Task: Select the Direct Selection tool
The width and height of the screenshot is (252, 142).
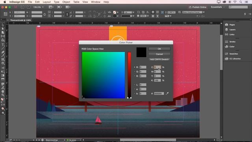Action: click(3, 29)
